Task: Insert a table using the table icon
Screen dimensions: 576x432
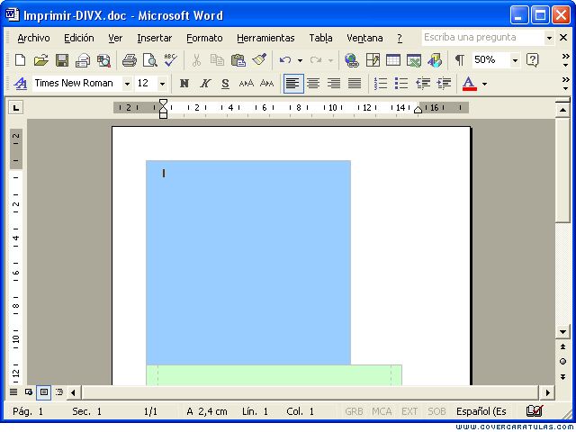Action: (393, 60)
